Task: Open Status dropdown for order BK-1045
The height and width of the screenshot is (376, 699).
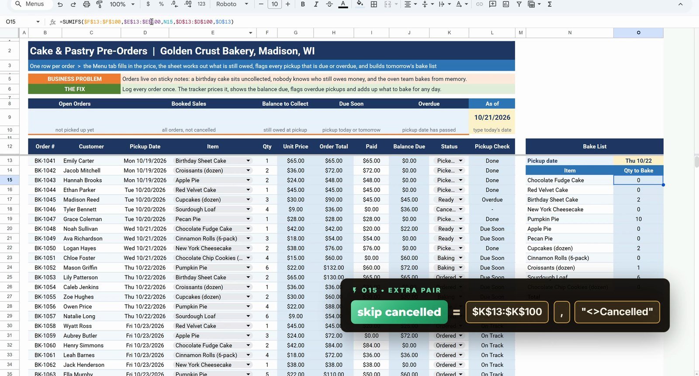Action: click(x=460, y=200)
